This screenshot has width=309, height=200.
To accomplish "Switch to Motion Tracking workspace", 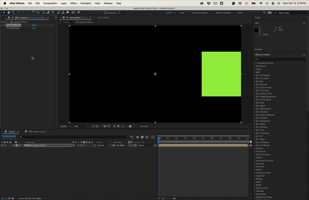I will pos(223,13).
